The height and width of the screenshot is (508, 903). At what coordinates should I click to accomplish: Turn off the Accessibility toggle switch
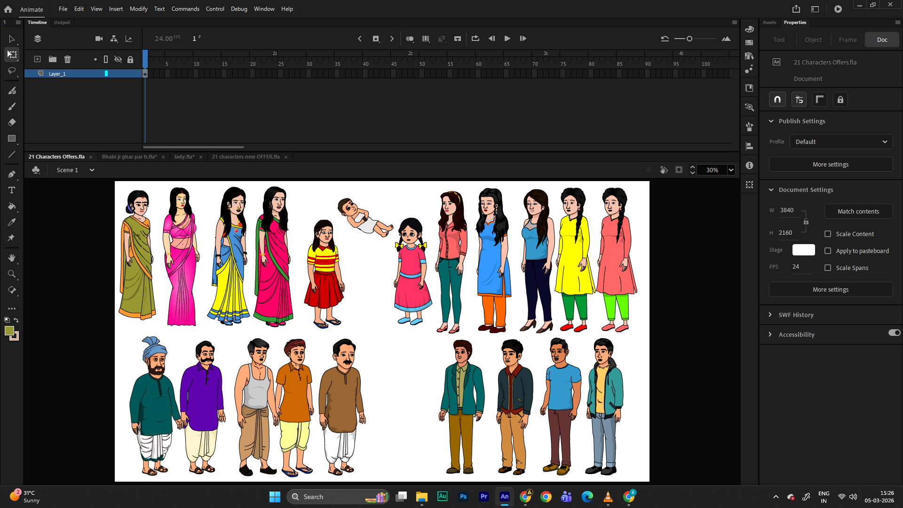[x=894, y=333]
